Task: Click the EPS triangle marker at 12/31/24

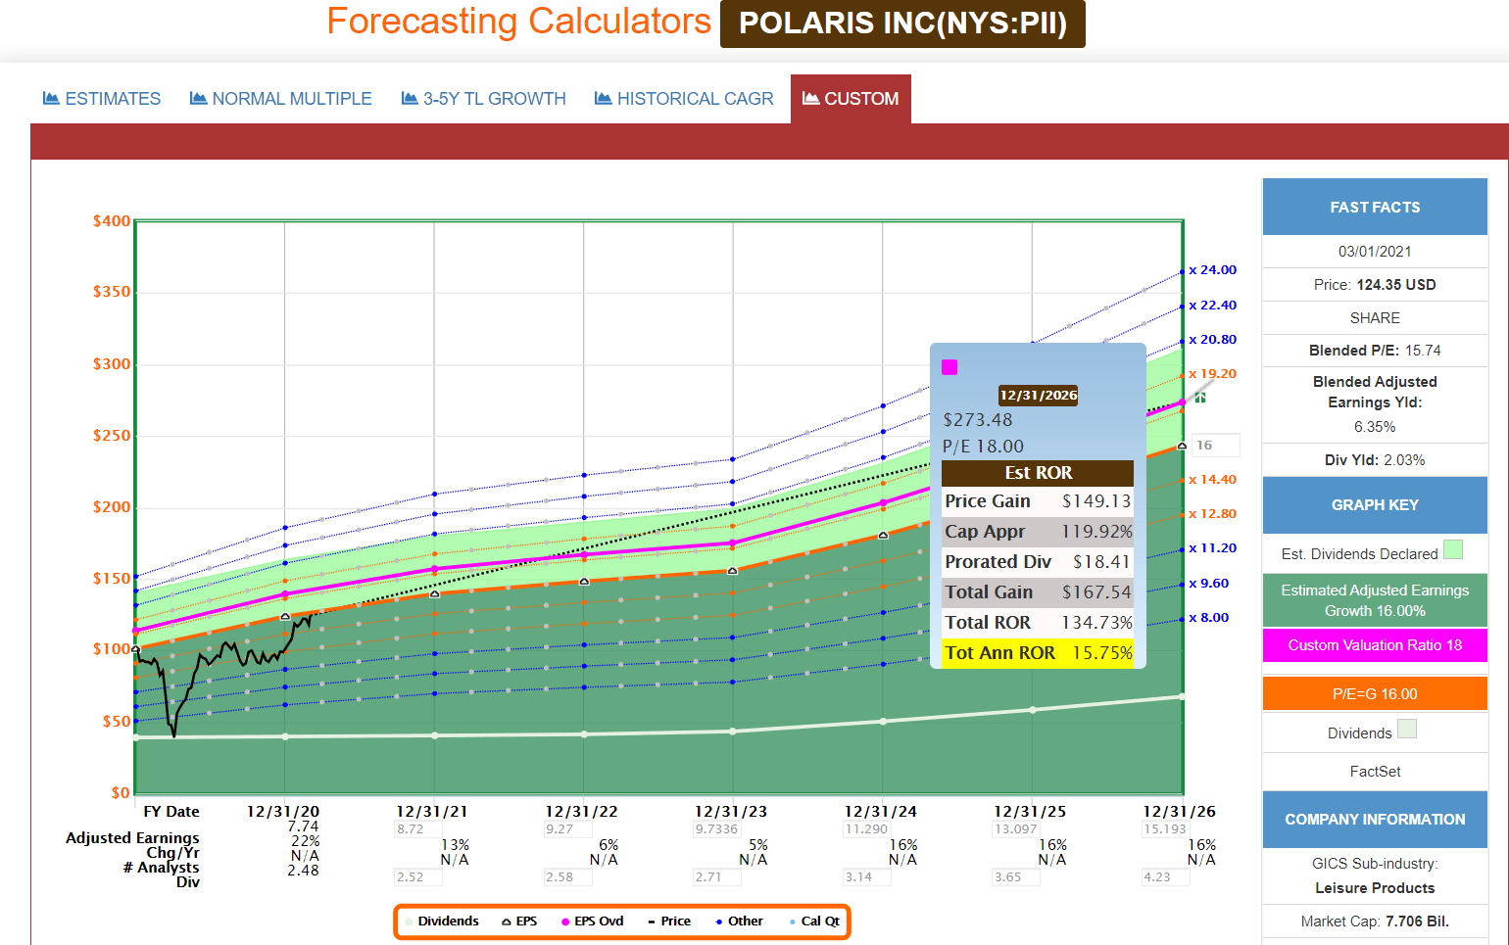Action: tap(883, 535)
